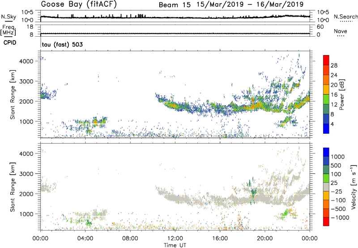
Task: Click the yellow 16–20 dB Power color segment
Action: pos(326,90)
